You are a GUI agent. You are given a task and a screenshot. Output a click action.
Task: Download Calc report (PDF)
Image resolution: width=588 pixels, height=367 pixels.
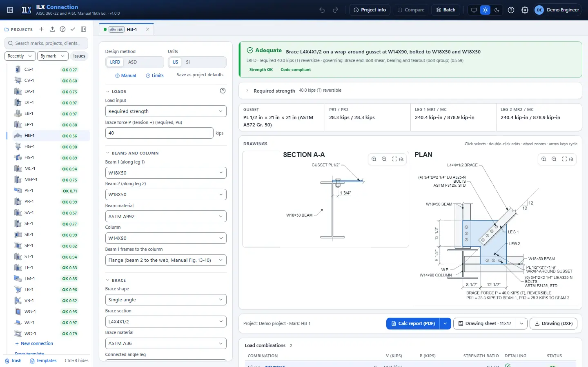[x=413, y=323]
